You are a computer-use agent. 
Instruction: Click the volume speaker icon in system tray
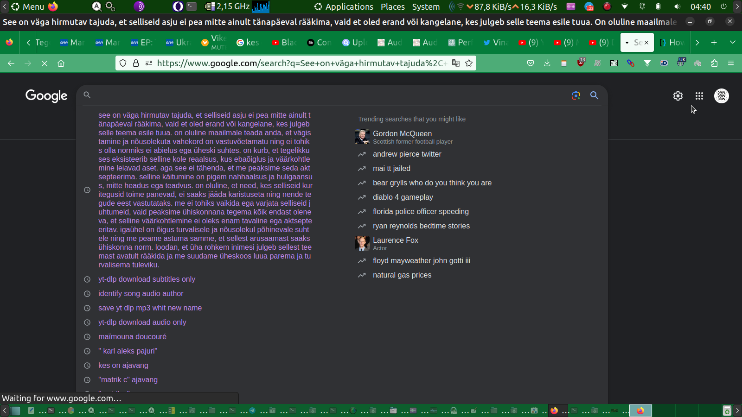point(677,6)
